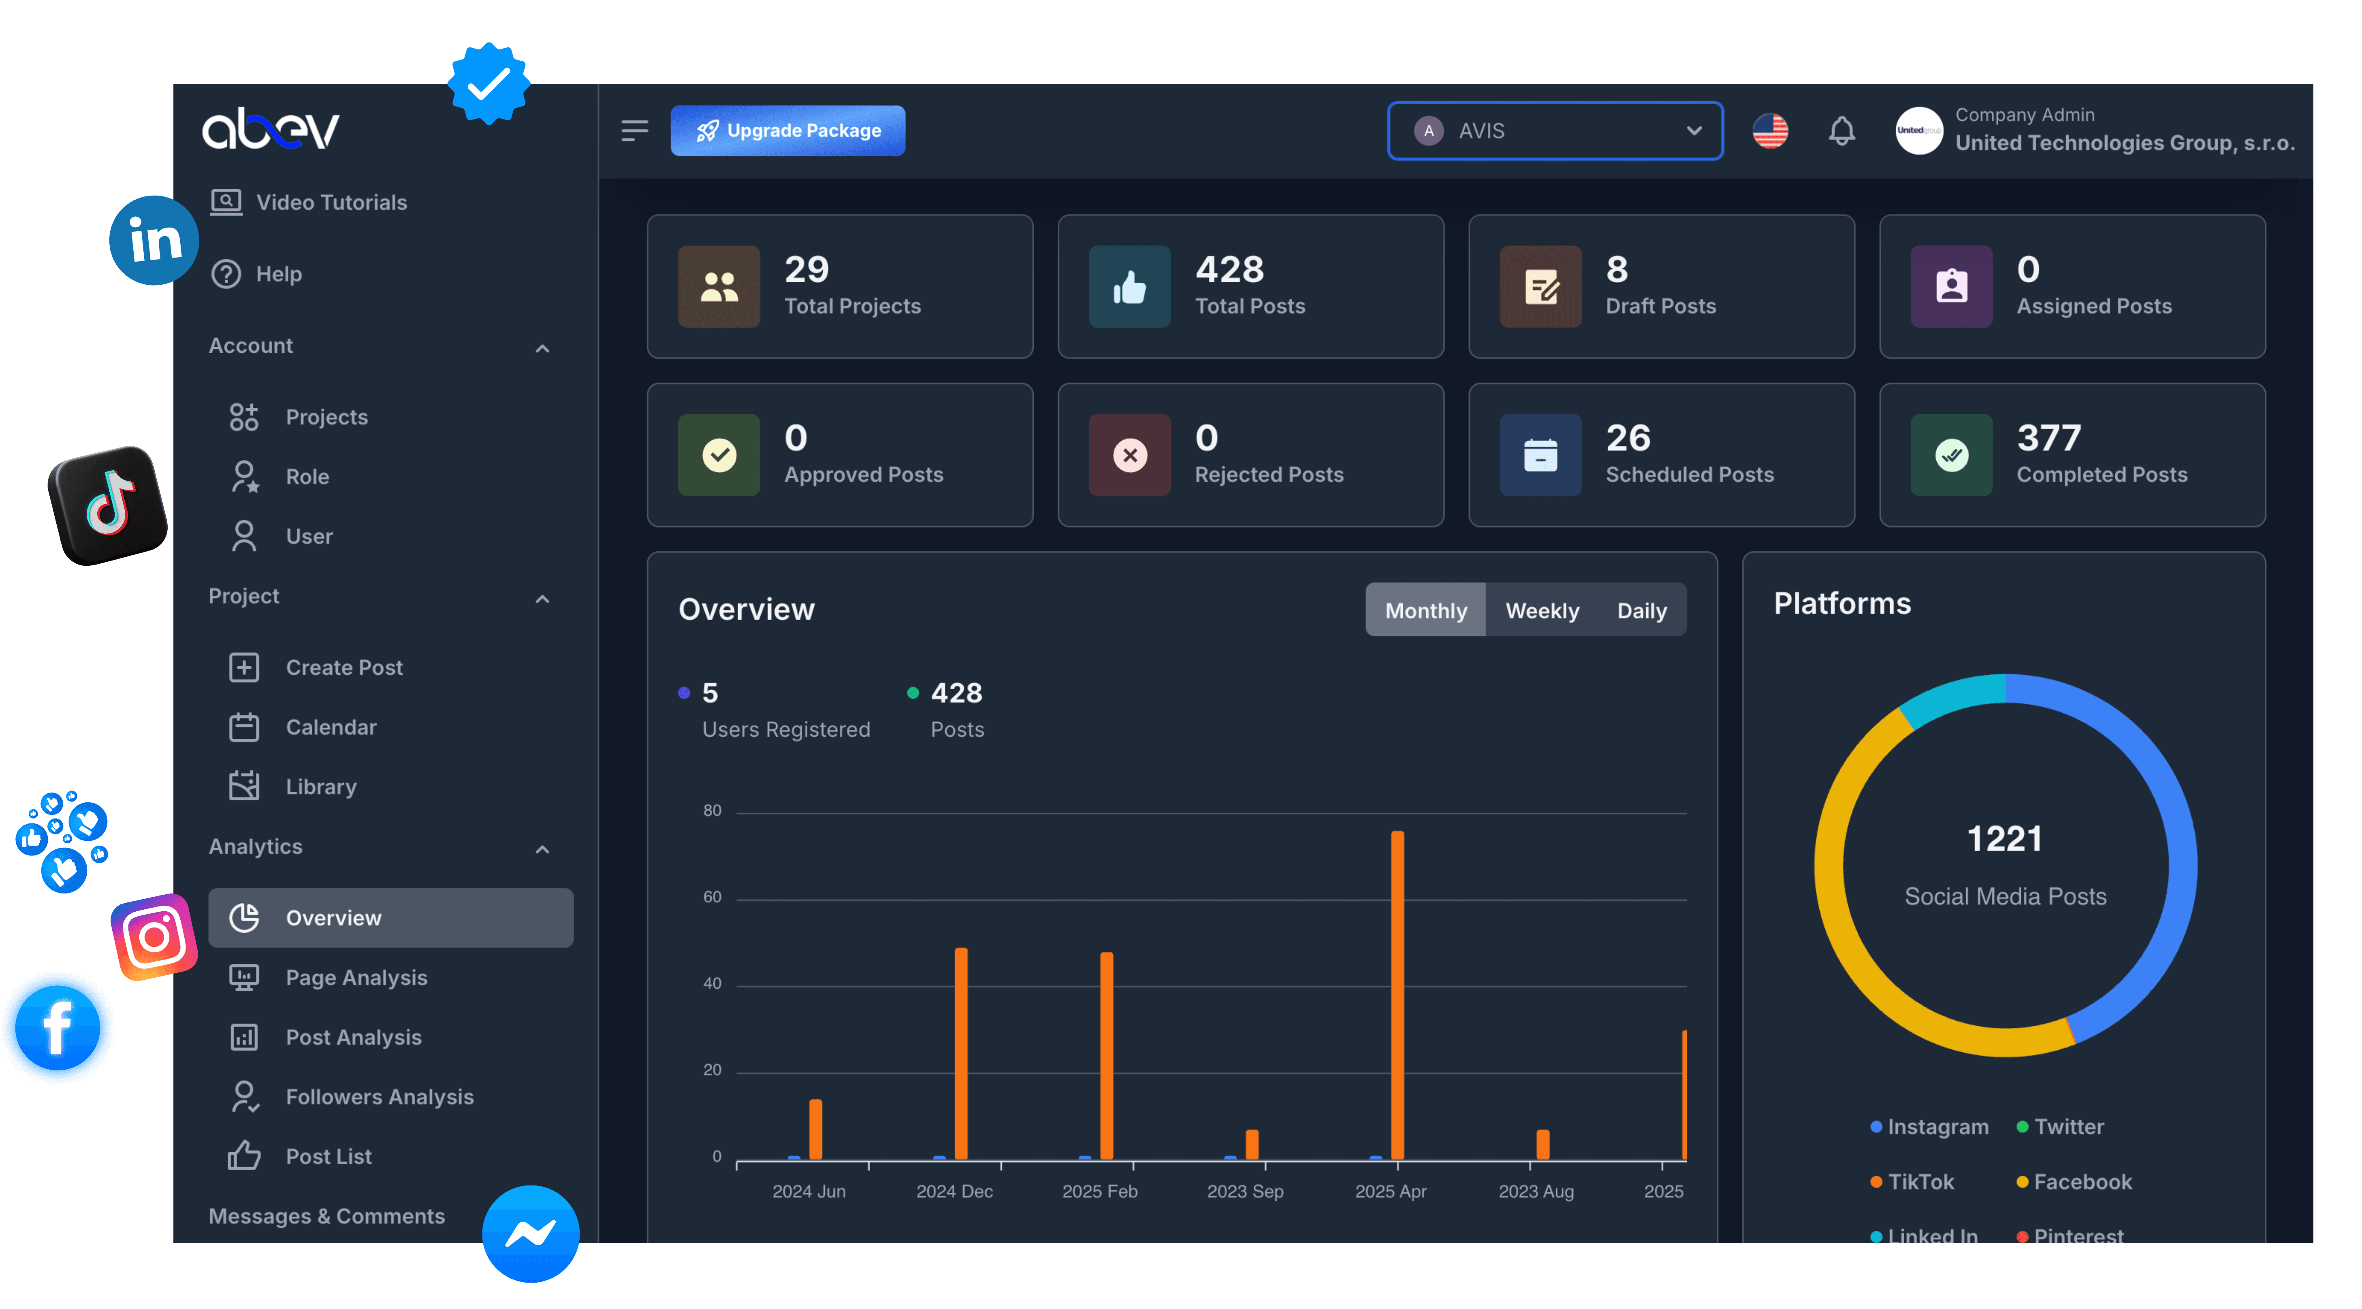This screenshot has height=1309, width=2362.
Task: Switch Overview chart to Daily
Action: [x=1641, y=610]
